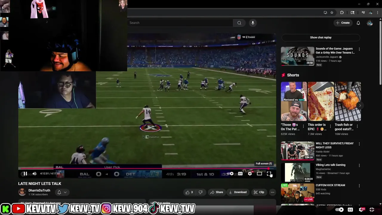Open Chrome three-dot menu

pyautogui.click(x=378, y=13)
